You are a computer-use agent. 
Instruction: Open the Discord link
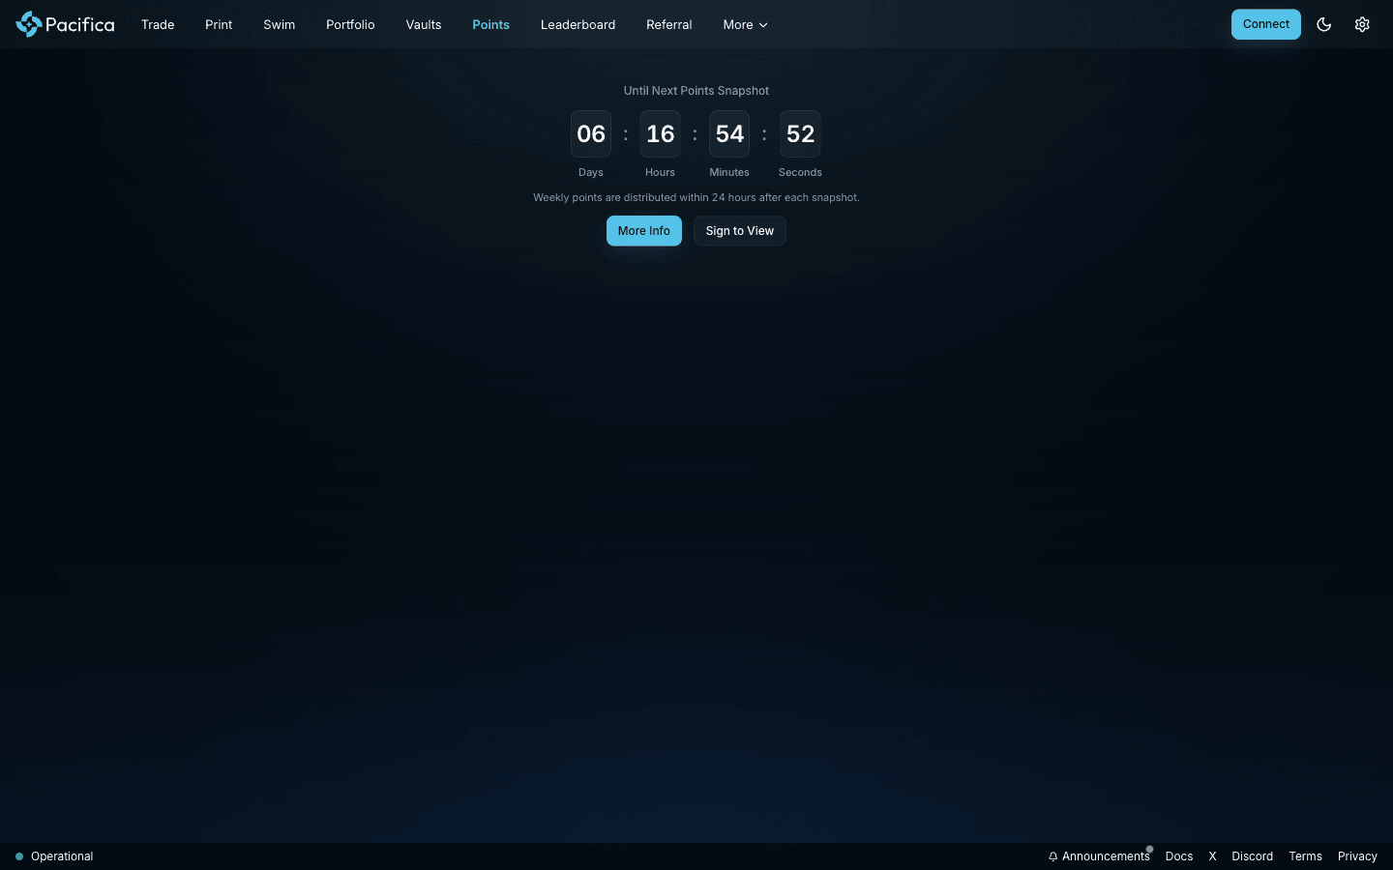point(1253,856)
